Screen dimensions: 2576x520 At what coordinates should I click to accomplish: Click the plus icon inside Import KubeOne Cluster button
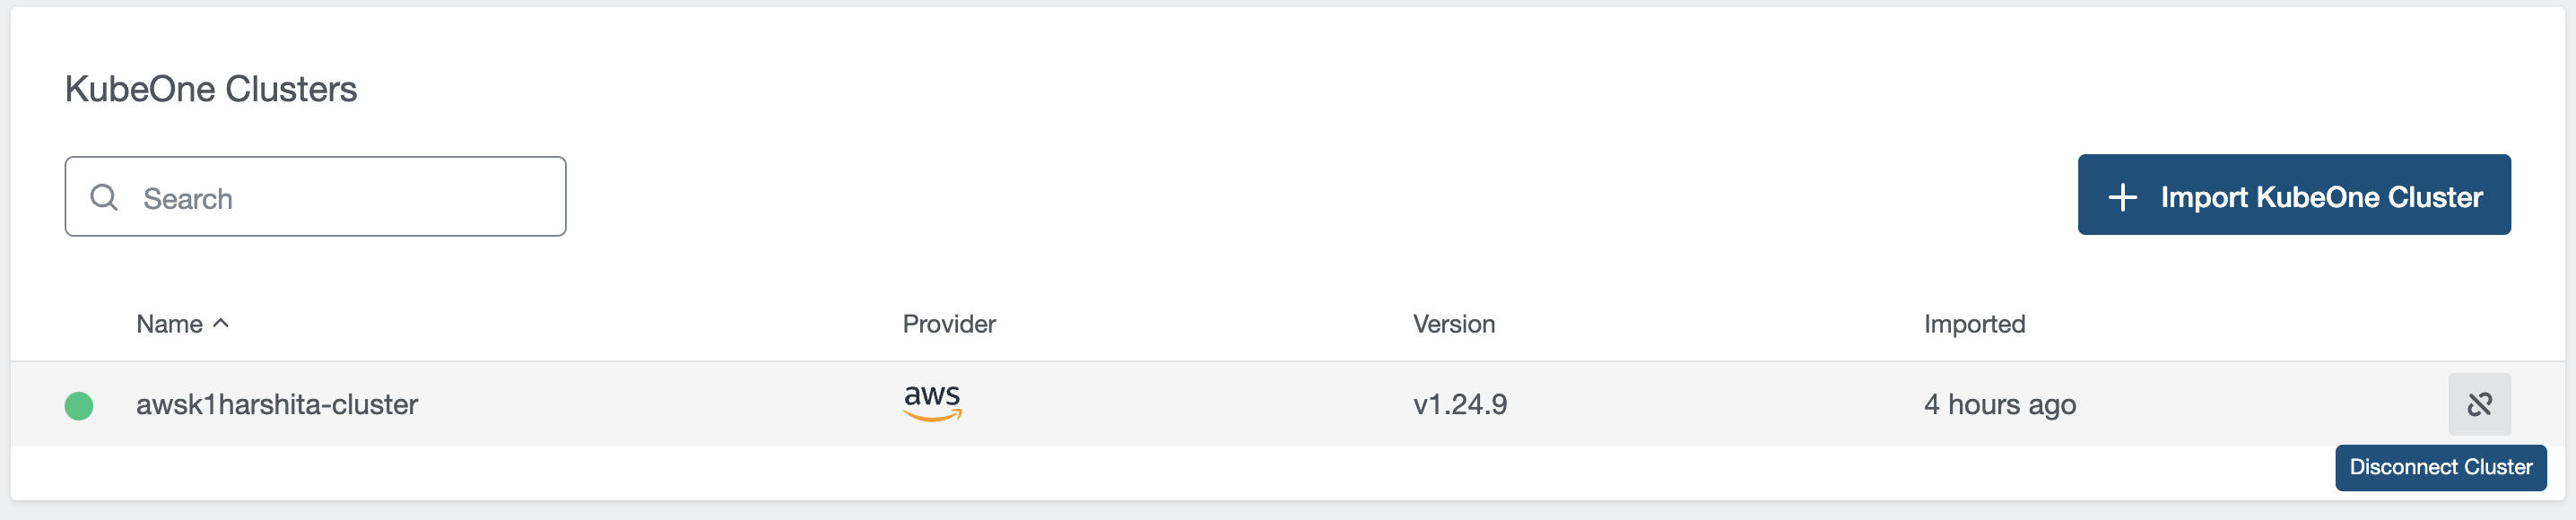tap(2122, 195)
